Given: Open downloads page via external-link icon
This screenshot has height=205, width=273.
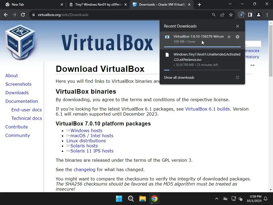Looking at the screenshot, I should pyautogui.click(x=238, y=77).
